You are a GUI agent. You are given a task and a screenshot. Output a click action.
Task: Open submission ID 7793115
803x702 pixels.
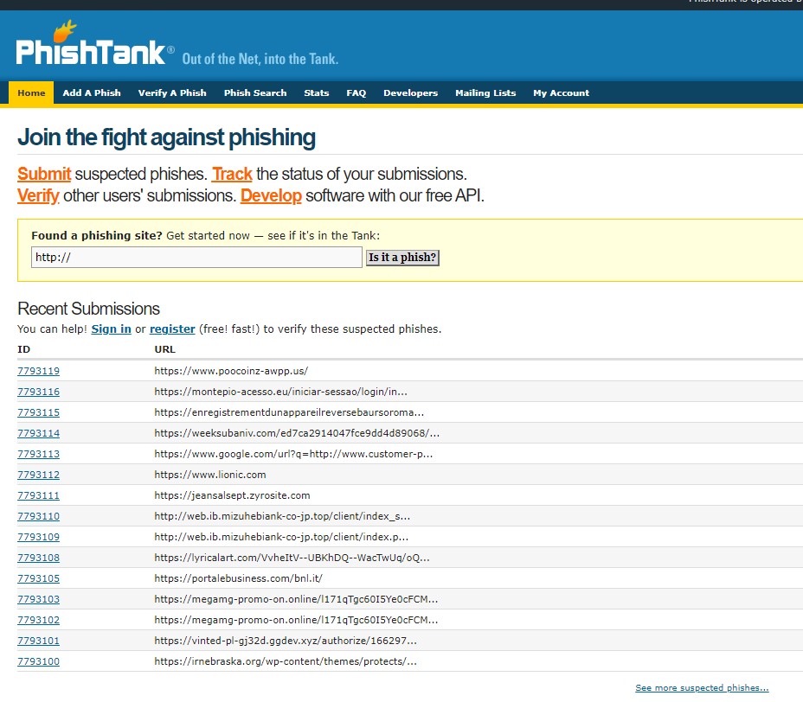pos(38,412)
